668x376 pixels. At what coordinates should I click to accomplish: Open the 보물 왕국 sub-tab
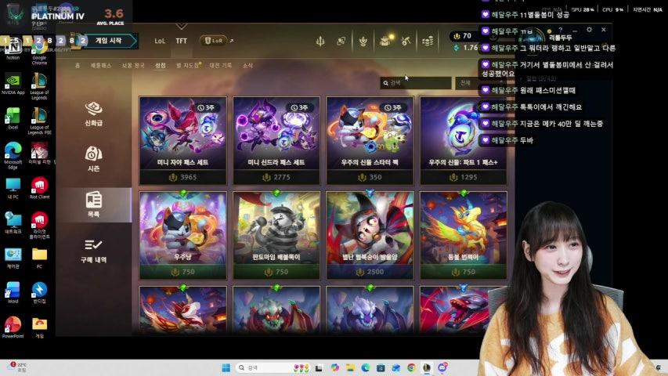[133, 65]
